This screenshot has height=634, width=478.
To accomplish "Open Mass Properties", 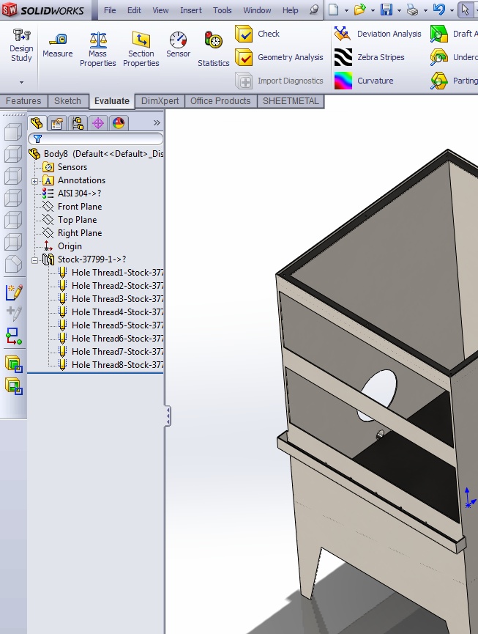I will click(97, 50).
